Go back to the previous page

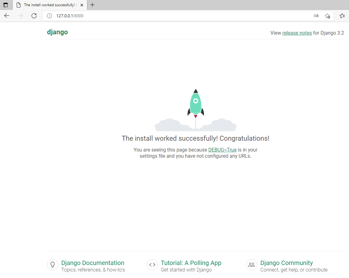7,16
